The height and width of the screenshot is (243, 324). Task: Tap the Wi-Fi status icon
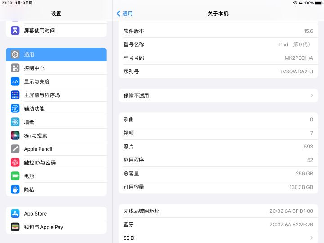point(295,3)
